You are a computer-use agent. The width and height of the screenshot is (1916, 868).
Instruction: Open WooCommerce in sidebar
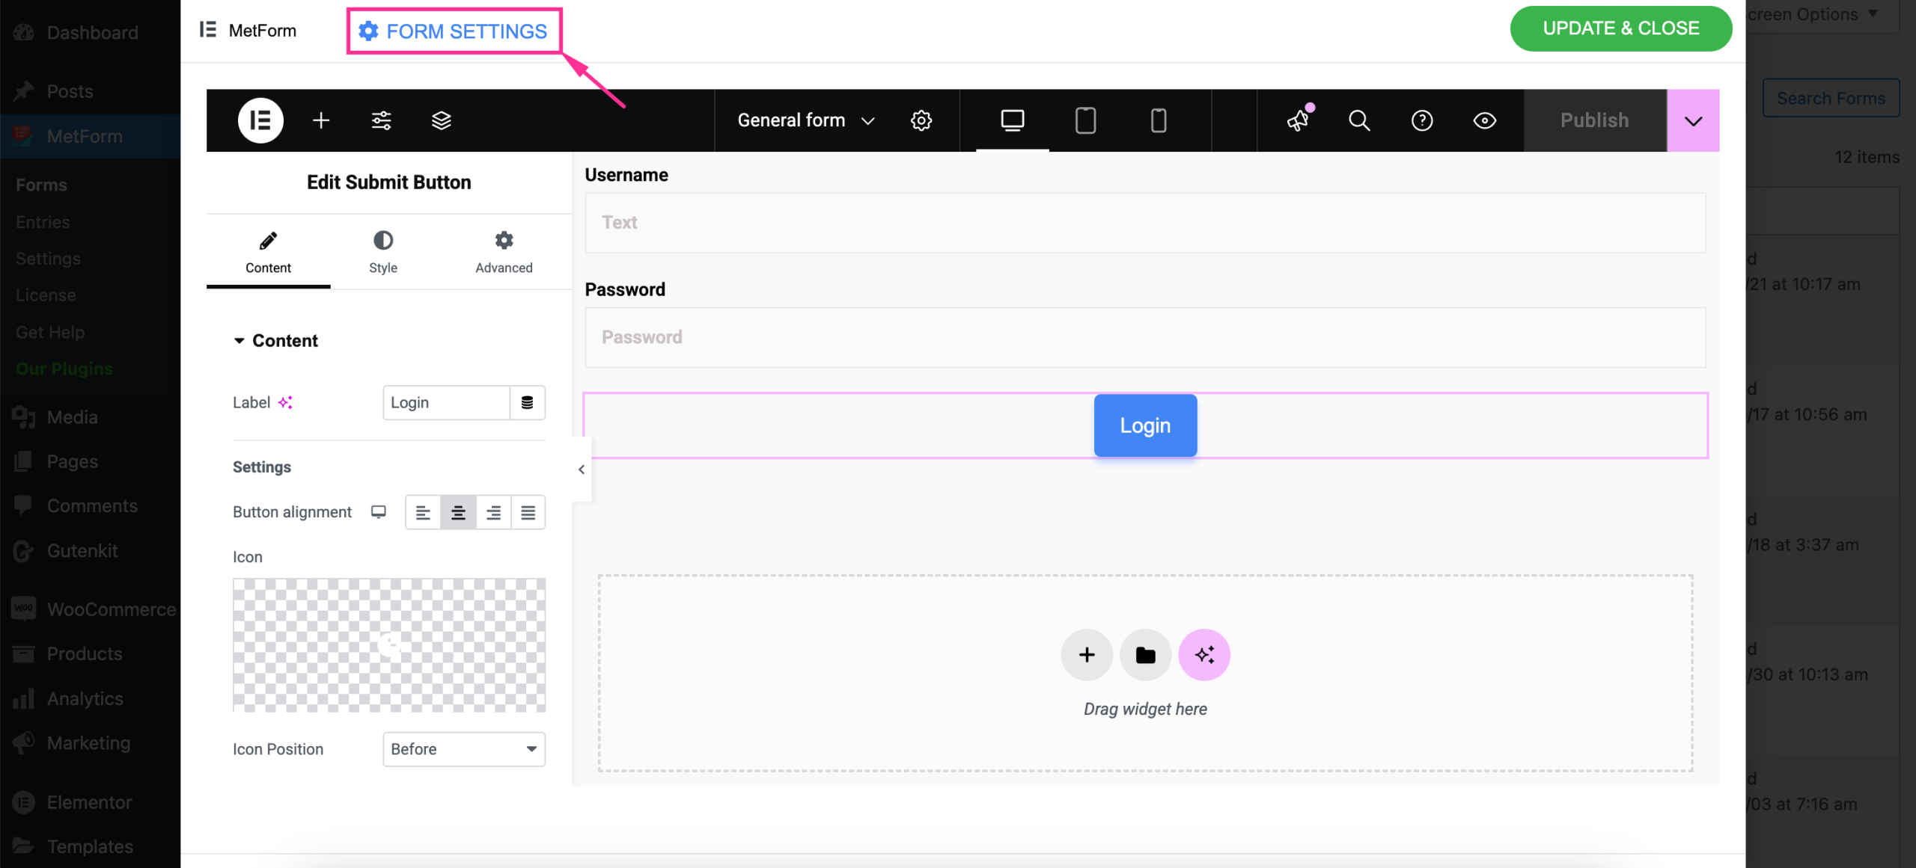90,609
